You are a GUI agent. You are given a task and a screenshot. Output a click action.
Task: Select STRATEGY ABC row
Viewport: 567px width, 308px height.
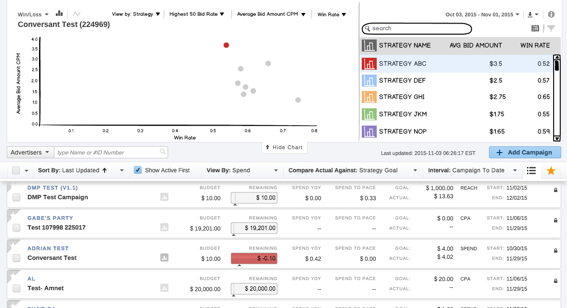457,64
